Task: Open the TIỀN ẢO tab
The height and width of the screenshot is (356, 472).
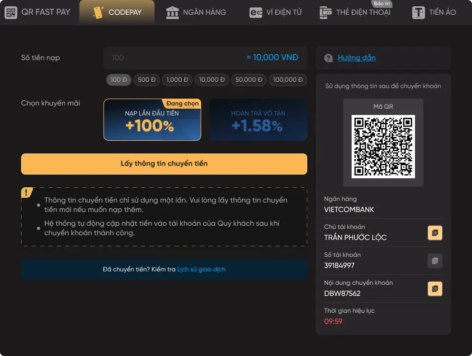Action: click(433, 12)
